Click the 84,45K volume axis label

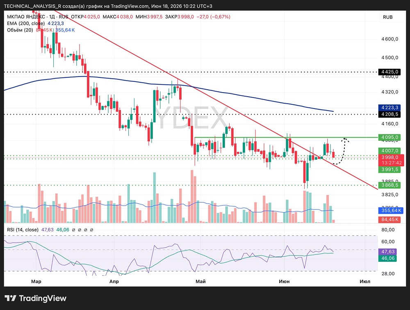[389, 219]
